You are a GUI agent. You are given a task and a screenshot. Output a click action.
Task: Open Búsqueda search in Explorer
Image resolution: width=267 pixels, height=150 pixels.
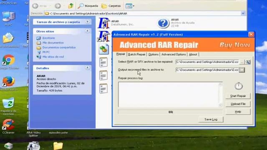coord(88,6)
